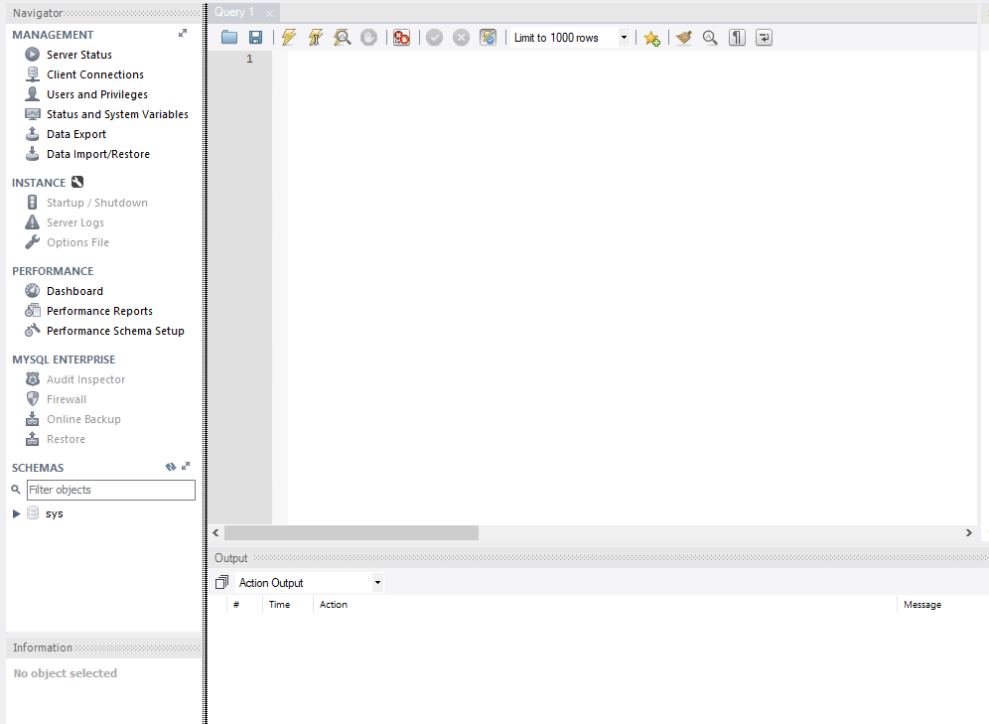Open the Explain query plan tool
989x724 pixels.
coord(343,37)
